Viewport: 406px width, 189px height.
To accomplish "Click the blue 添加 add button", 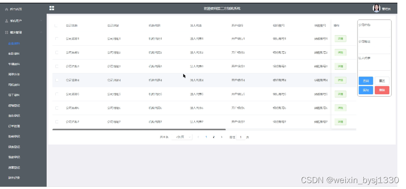I will pos(366,90).
